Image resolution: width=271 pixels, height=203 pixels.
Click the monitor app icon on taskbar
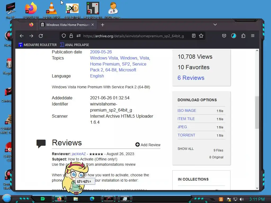(125, 199)
